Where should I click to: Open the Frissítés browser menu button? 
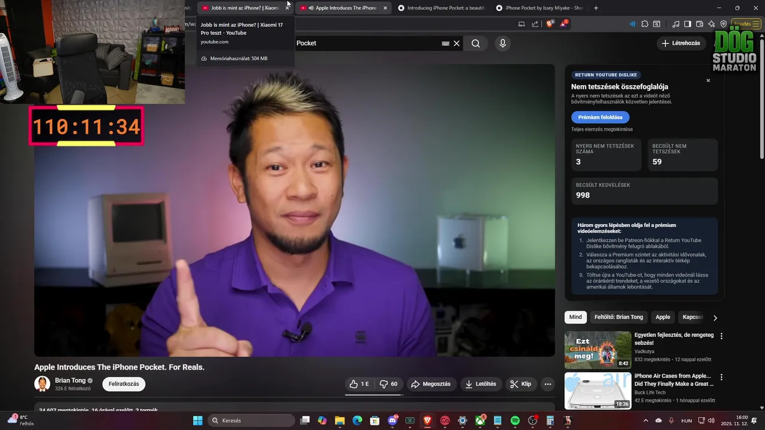[x=745, y=24]
